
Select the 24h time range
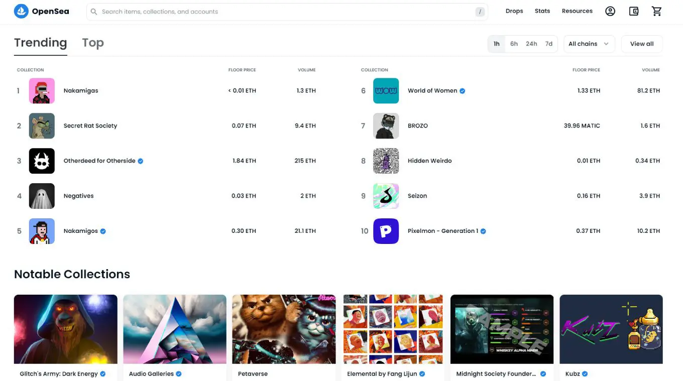click(531, 44)
